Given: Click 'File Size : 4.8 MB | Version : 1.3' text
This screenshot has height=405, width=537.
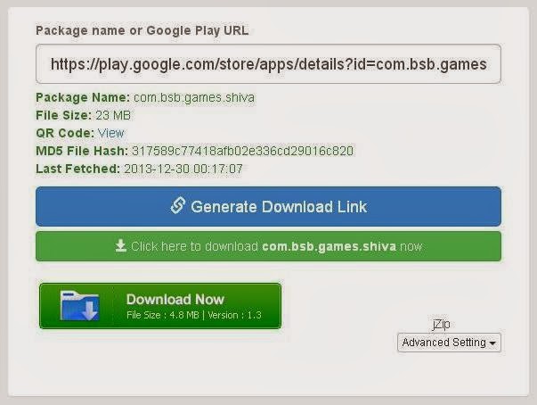Looking at the screenshot, I should point(194,315).
